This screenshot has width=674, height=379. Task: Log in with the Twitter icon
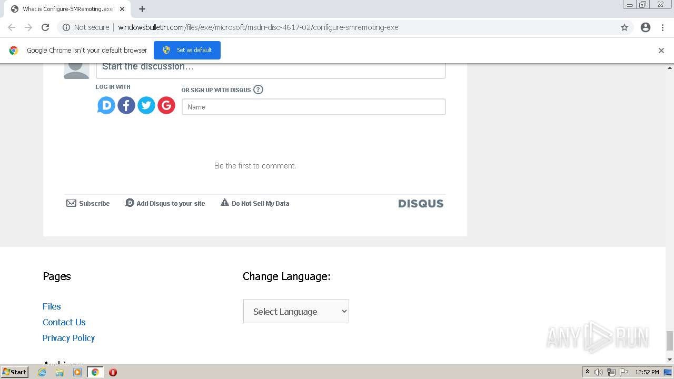pyautogui.click(x=146, y=105)
